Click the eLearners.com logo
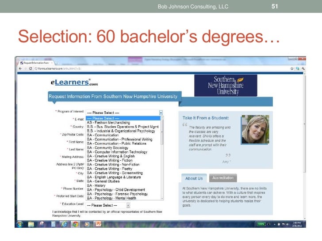 pyautogui.click(x=74, y=82)
